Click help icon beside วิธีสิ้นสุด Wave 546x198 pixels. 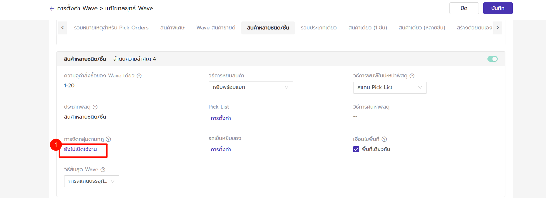click(x=103, y=170)
